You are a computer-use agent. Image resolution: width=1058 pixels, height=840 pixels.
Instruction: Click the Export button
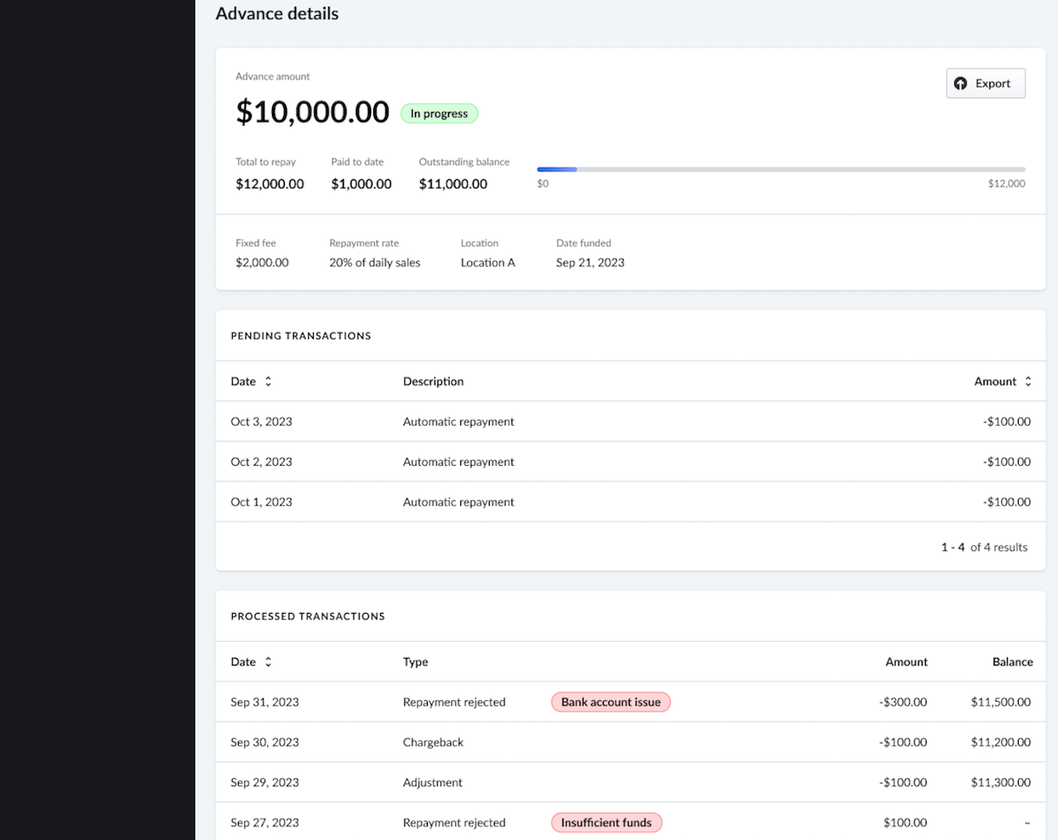pos(985,83)
